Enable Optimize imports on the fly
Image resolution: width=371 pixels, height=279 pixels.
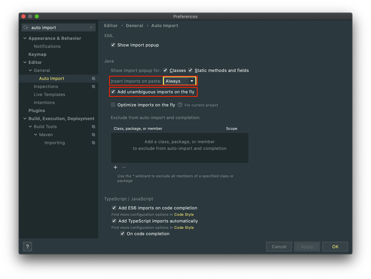click(113, 105)
